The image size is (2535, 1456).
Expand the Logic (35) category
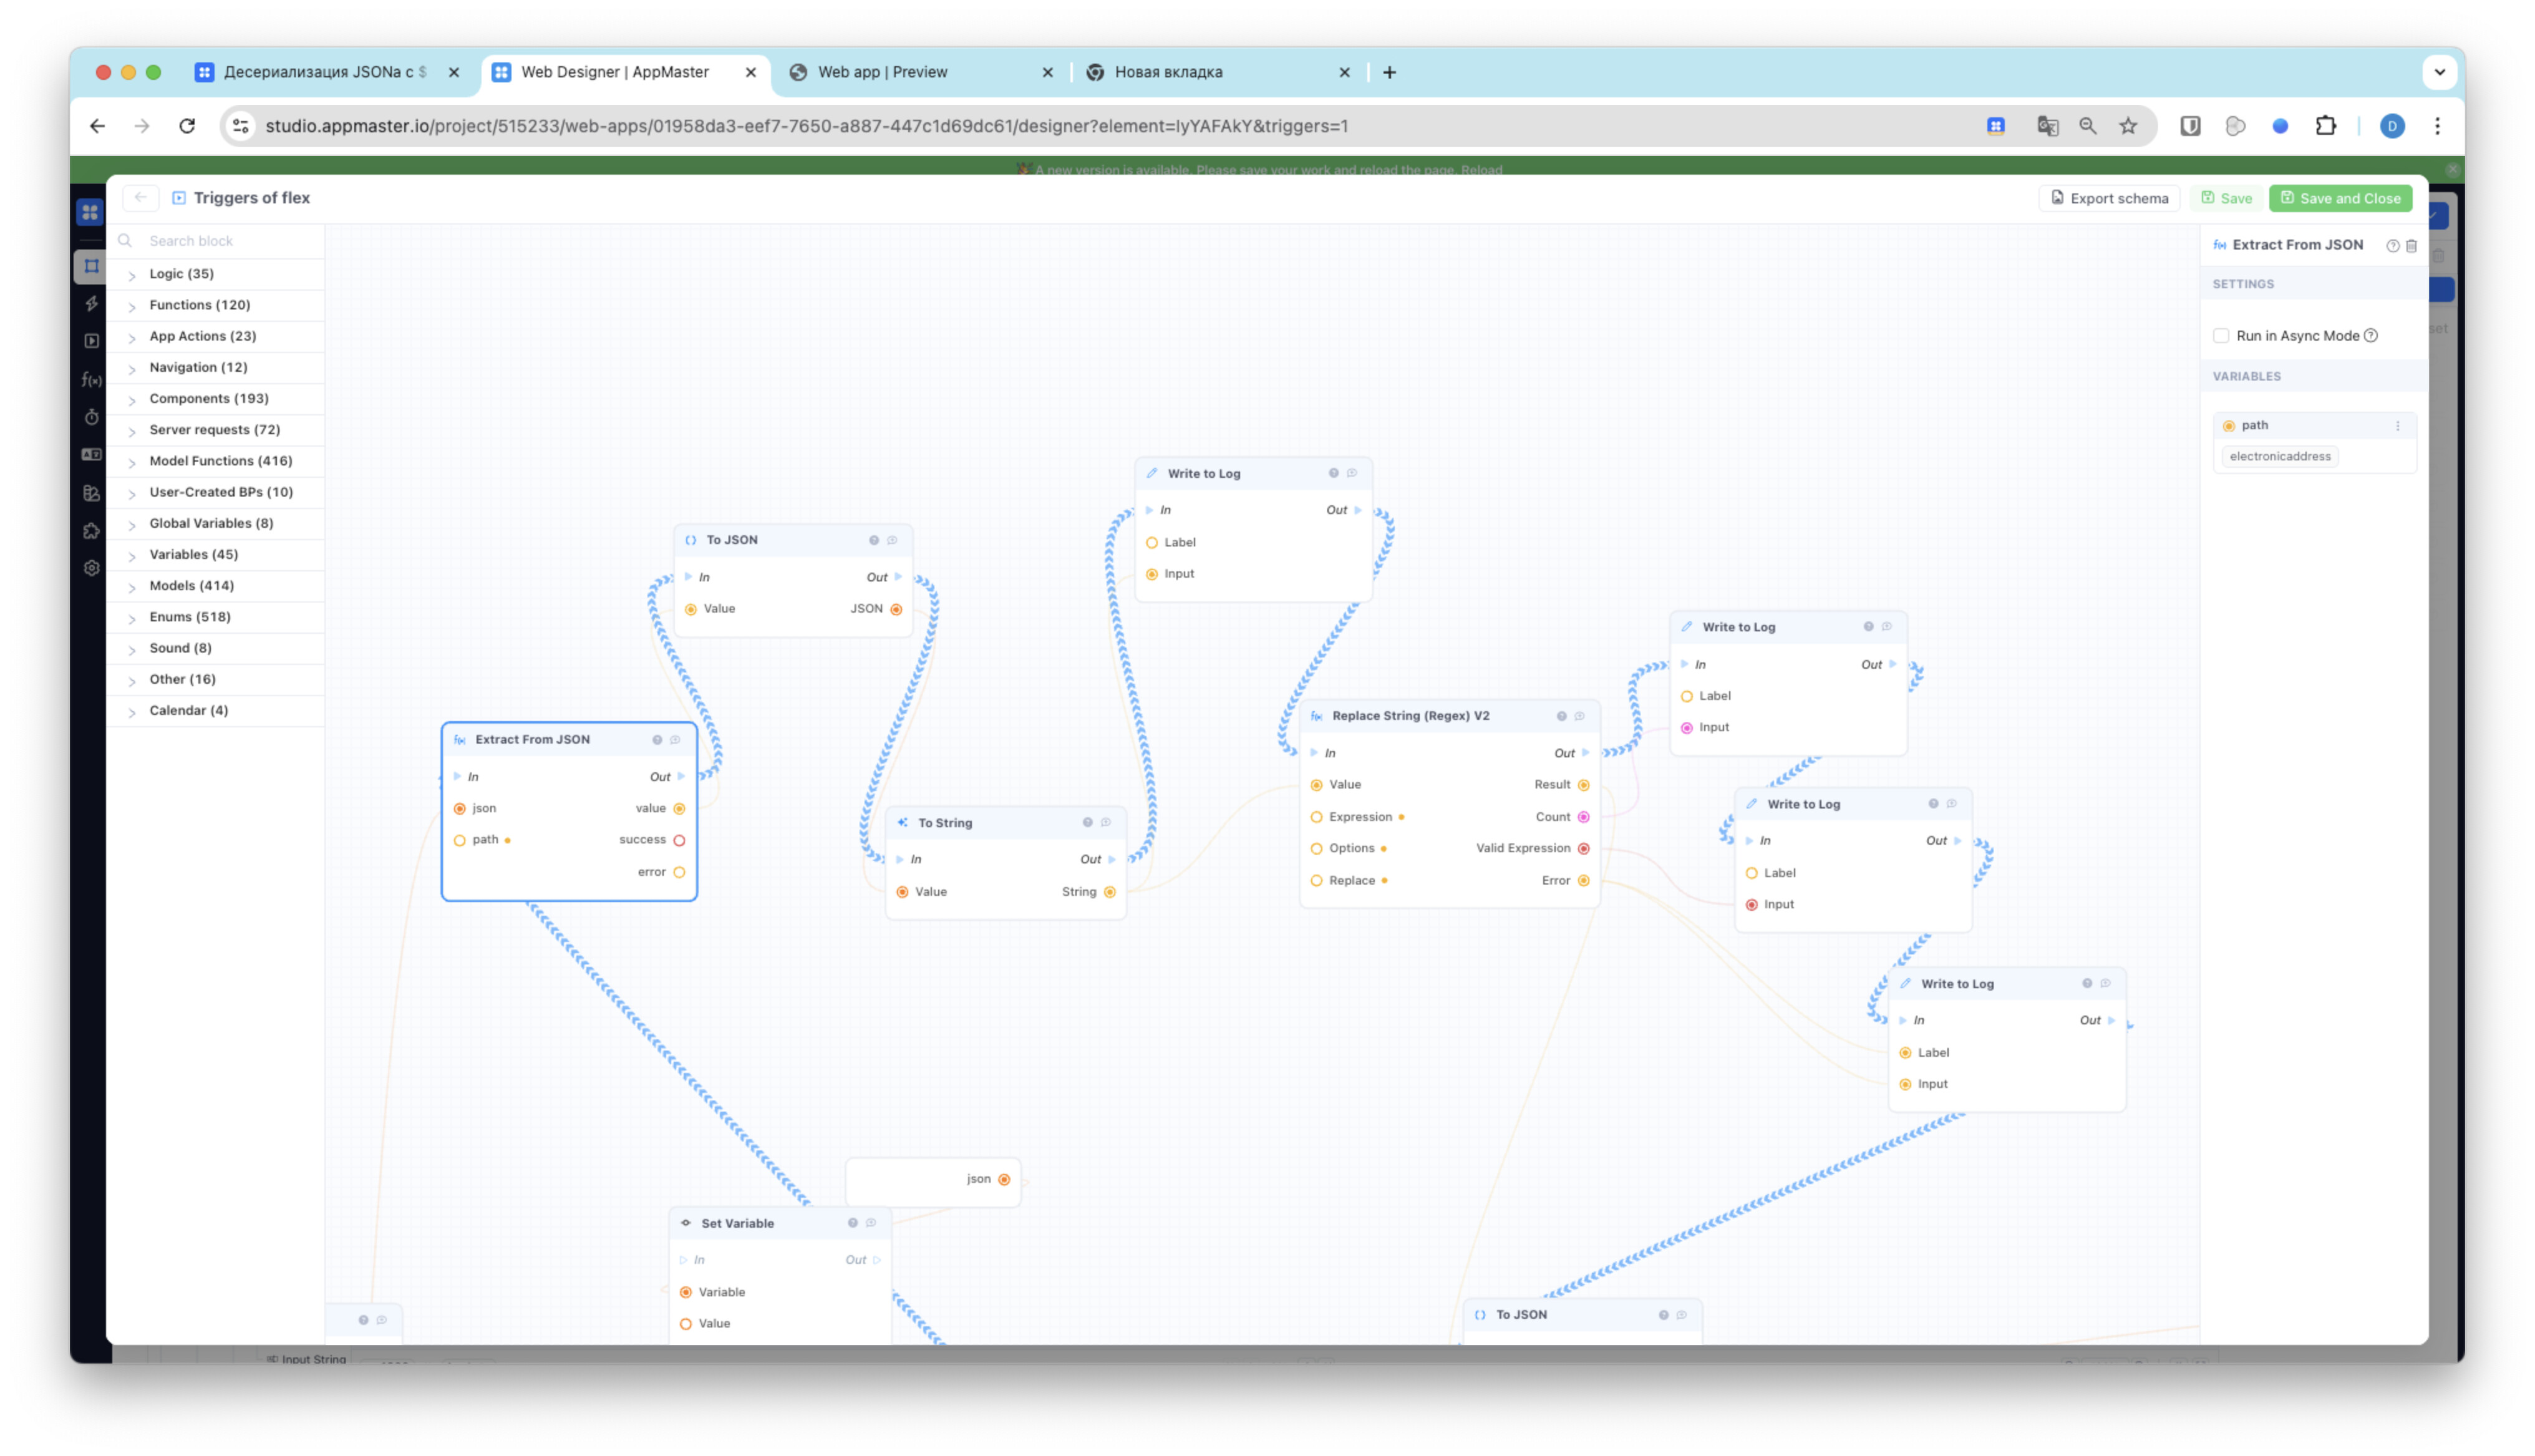pyautogui.click(x=215, y=274)
